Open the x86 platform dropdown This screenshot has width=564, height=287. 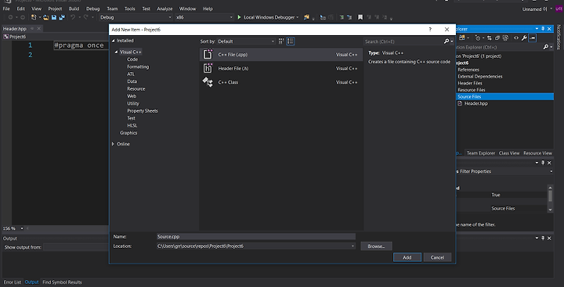(204, 17)
